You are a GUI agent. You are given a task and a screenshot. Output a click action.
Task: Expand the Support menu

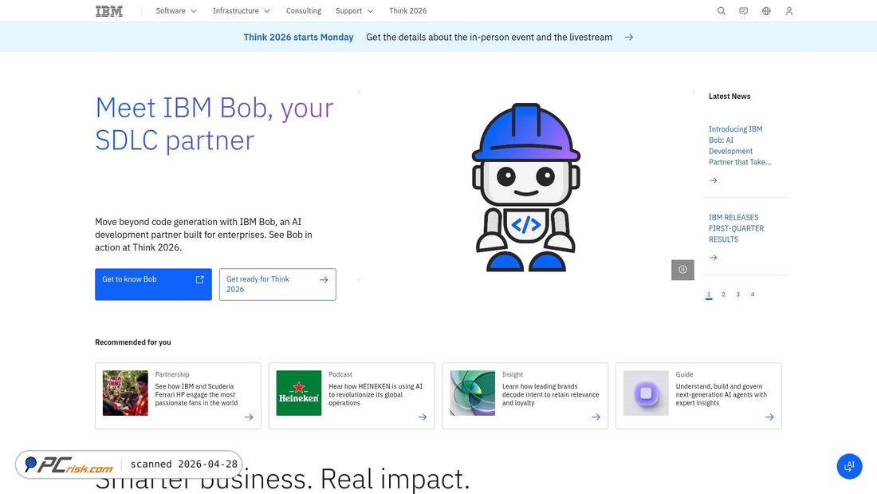point(354,11)
